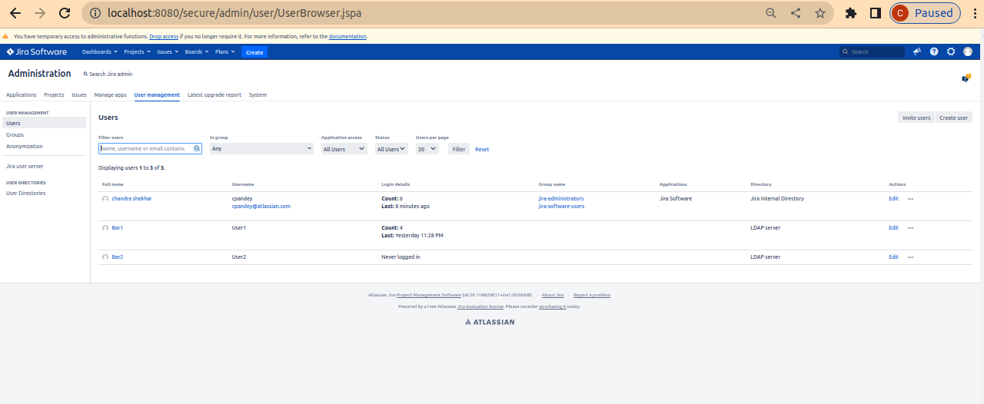Click the zoom magnifier icon in the address bar
984x404 pixels.
click(x=771, y=13)
